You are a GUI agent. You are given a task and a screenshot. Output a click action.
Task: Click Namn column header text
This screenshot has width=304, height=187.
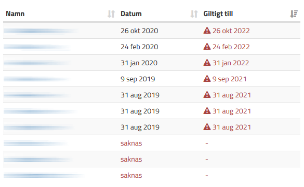[15, 14]
